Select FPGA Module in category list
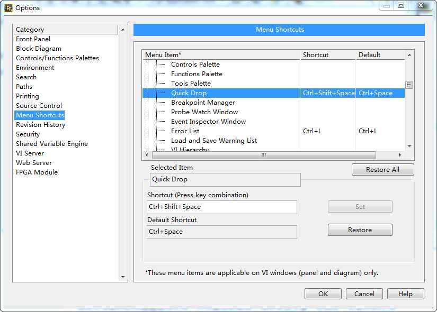Screen dimensions: 437x312 click(37, 172)
